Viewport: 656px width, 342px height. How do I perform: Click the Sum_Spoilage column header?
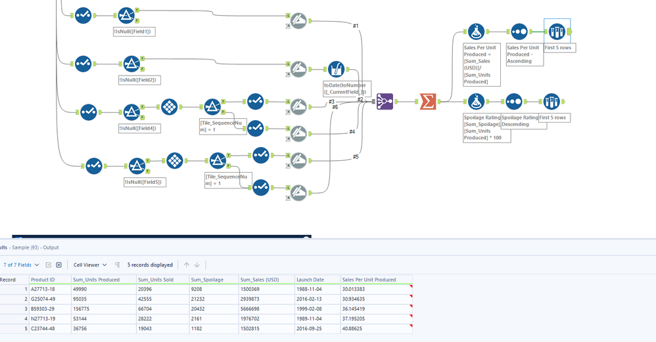pyautogui.click(x=214, y=280)
